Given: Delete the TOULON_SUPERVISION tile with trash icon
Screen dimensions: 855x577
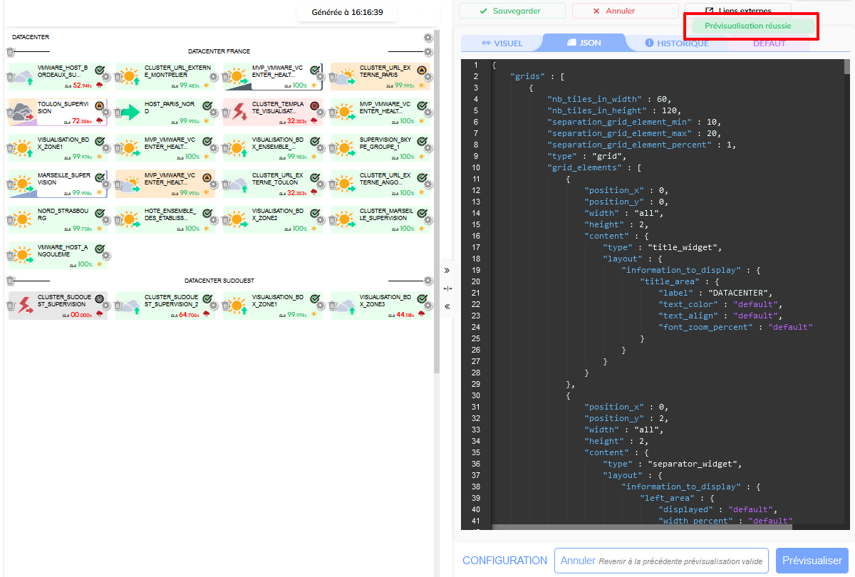Looking at the screenshot, I should 12,112.
